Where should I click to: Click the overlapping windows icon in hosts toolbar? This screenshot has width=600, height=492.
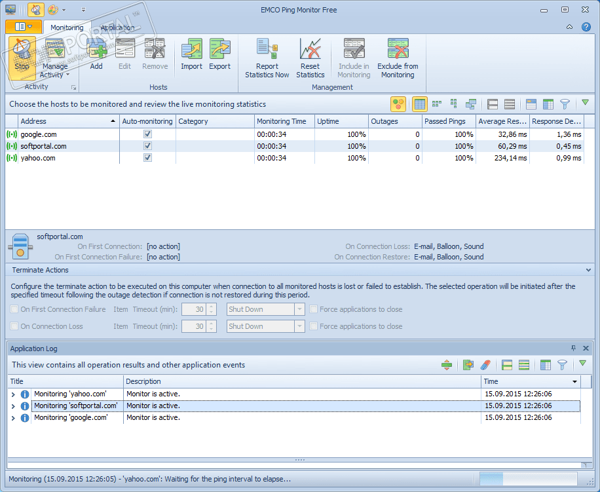pyautogui.click(x=471, y=104)
